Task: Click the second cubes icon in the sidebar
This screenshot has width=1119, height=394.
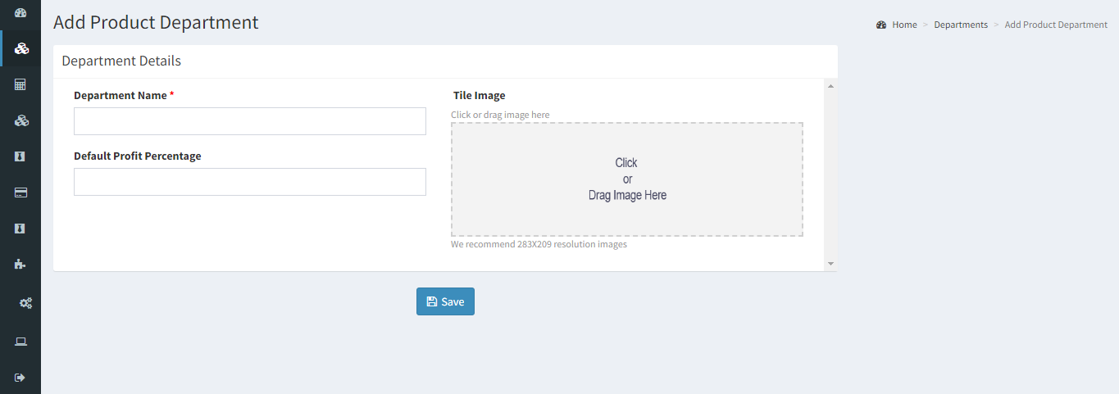Action: (x=22, y=120)
